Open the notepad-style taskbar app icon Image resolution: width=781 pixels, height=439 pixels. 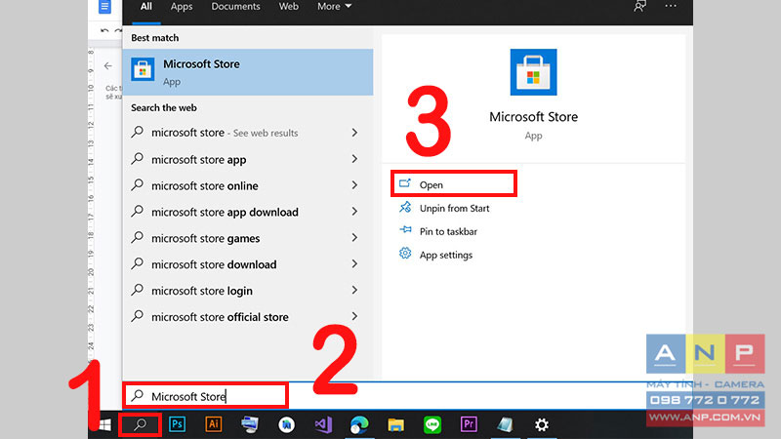point(505,424)
